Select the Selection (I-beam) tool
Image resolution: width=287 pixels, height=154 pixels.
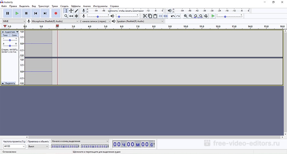66,11
